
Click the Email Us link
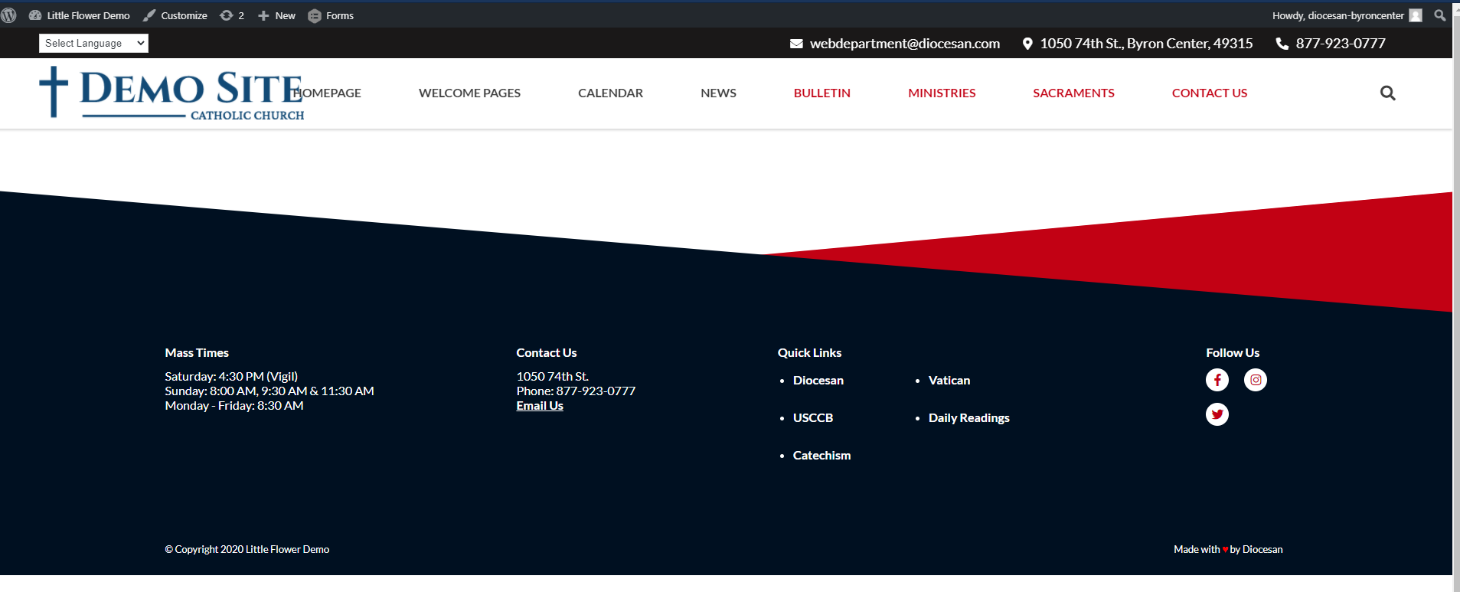pyautogui.click(x=540, y=406)
